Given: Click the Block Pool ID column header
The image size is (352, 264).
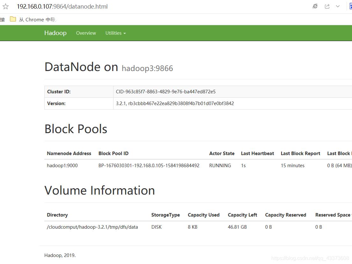Looking at the screenshot, I should coord(114,153).
